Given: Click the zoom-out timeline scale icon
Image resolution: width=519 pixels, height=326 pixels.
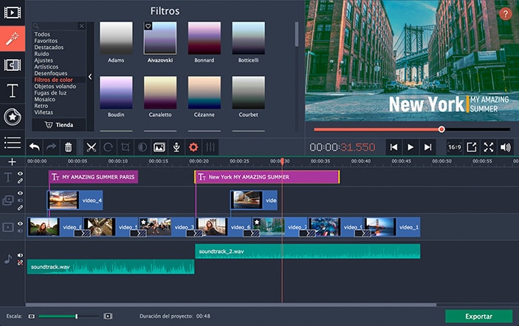Looking at the screenshot, I should point(32,316).
